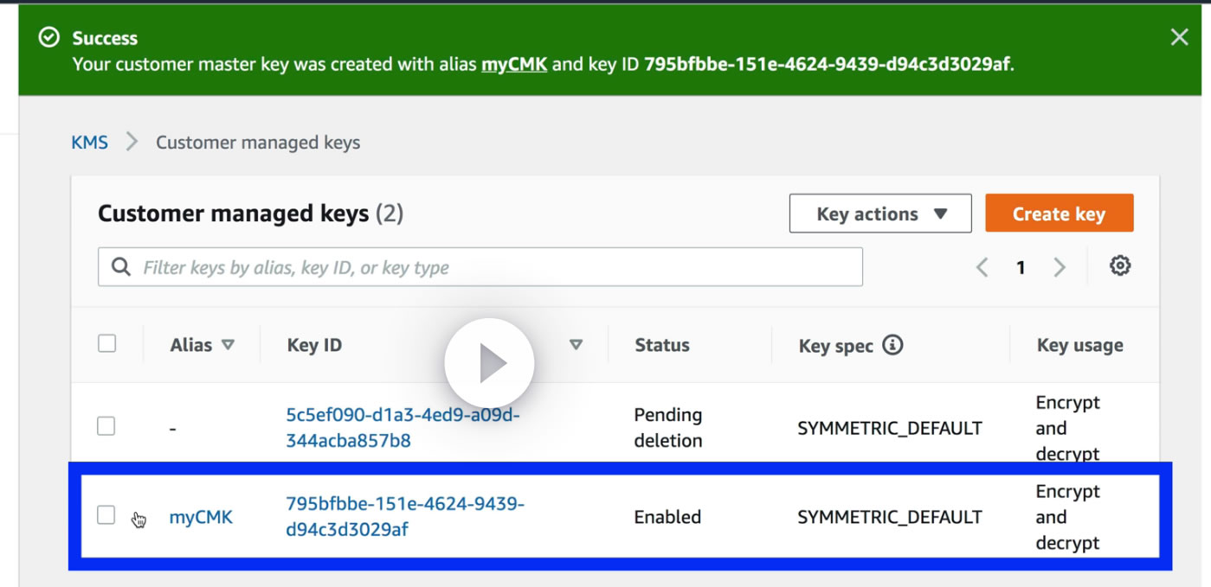Expand the Key actions dropdown
The width and height of the screenshot is (1211, 587).
click(880, 214)
